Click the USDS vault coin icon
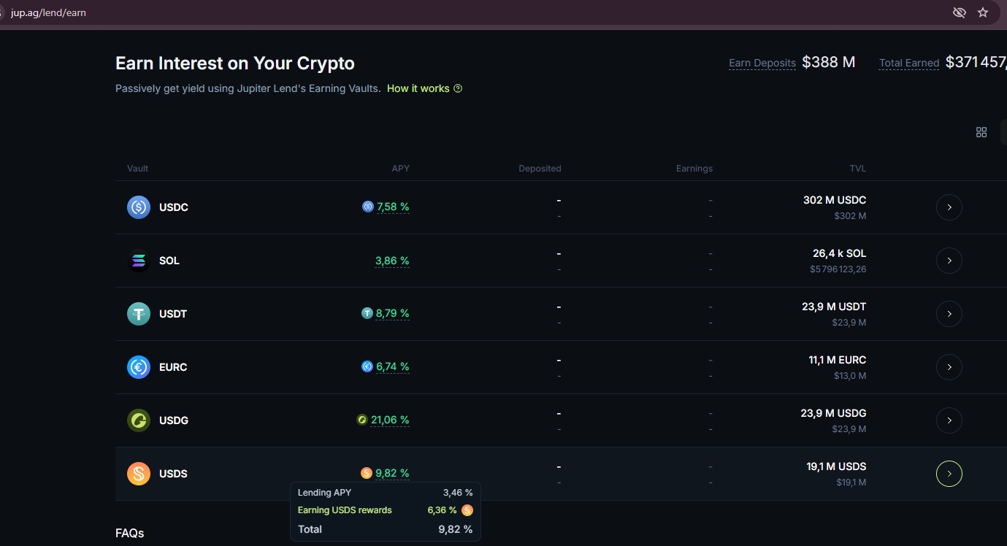The image size is (1007, 546). pos(139,474)
